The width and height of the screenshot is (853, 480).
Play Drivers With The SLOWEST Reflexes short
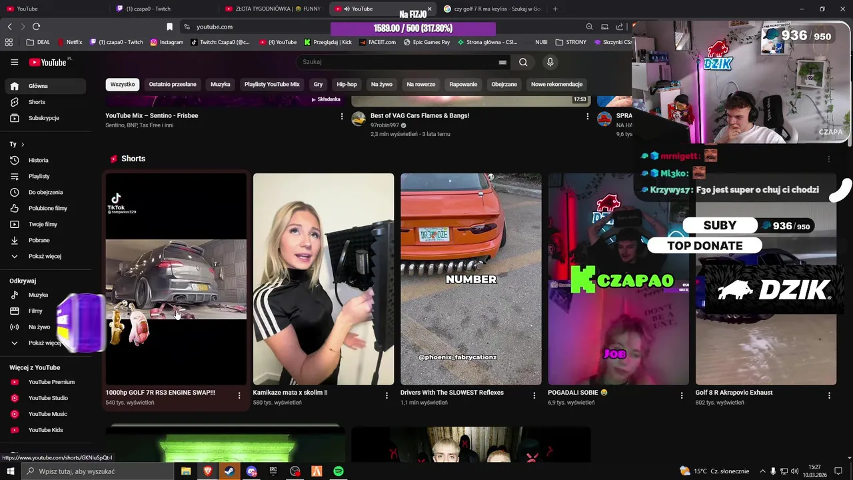click(x=471, y=279)
